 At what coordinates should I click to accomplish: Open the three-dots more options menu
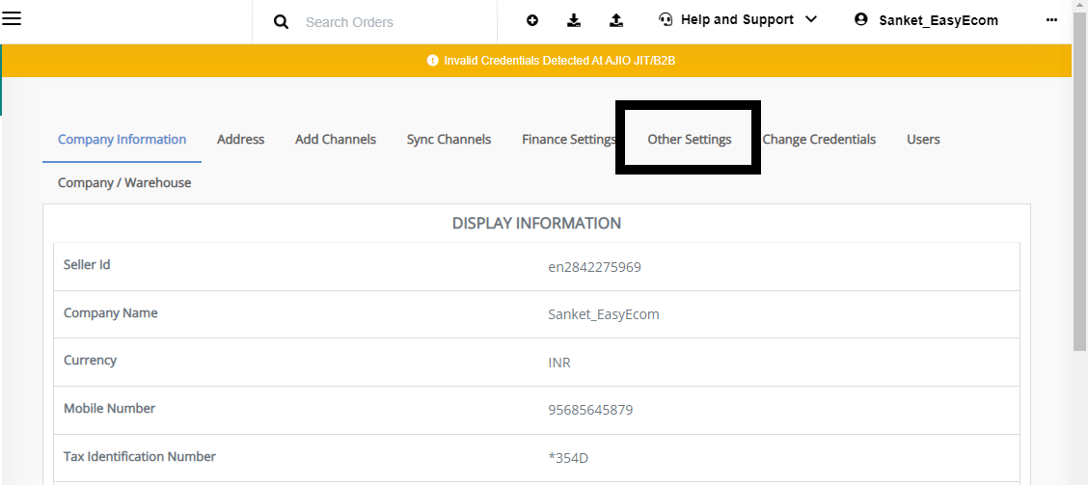coord(1051,20)
